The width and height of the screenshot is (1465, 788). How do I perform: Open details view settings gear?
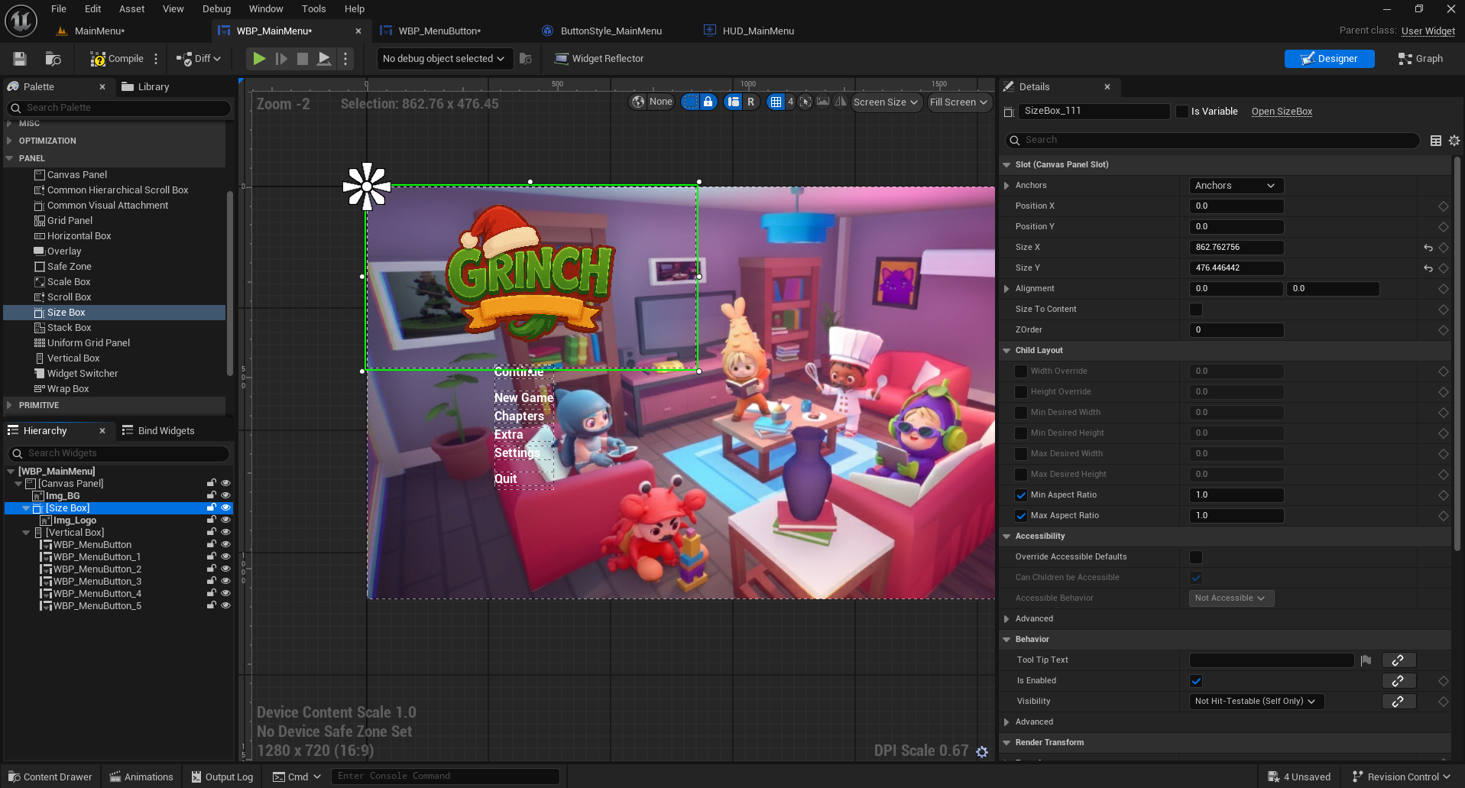[x=1454, y=141]
